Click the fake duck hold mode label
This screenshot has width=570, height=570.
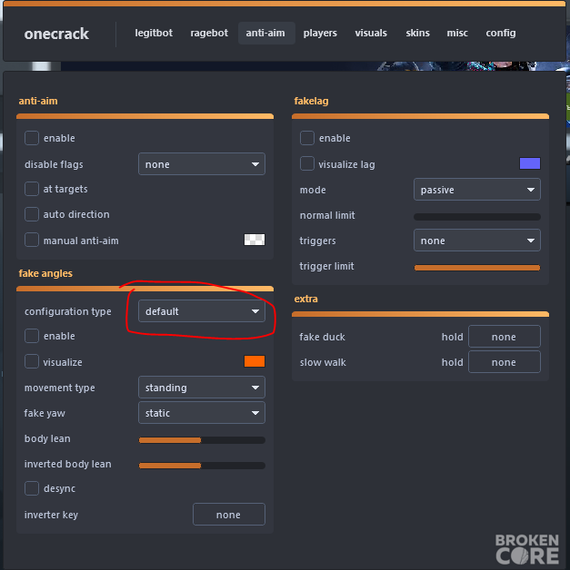[x=452, y=337]
